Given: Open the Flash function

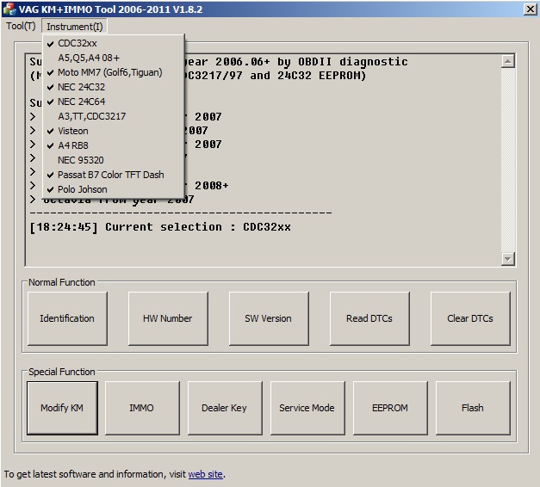Looking at the screenshot, I should (473, 408).
